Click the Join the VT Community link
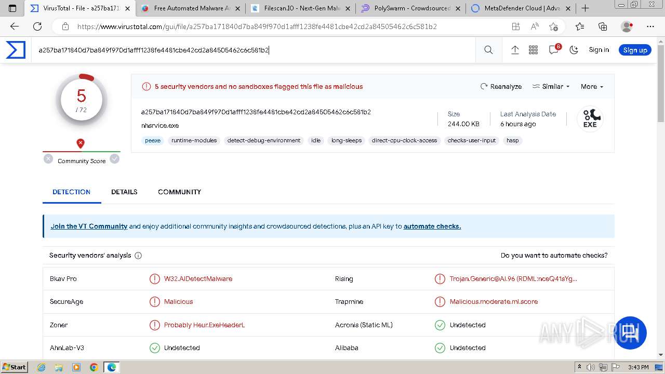 89,226
